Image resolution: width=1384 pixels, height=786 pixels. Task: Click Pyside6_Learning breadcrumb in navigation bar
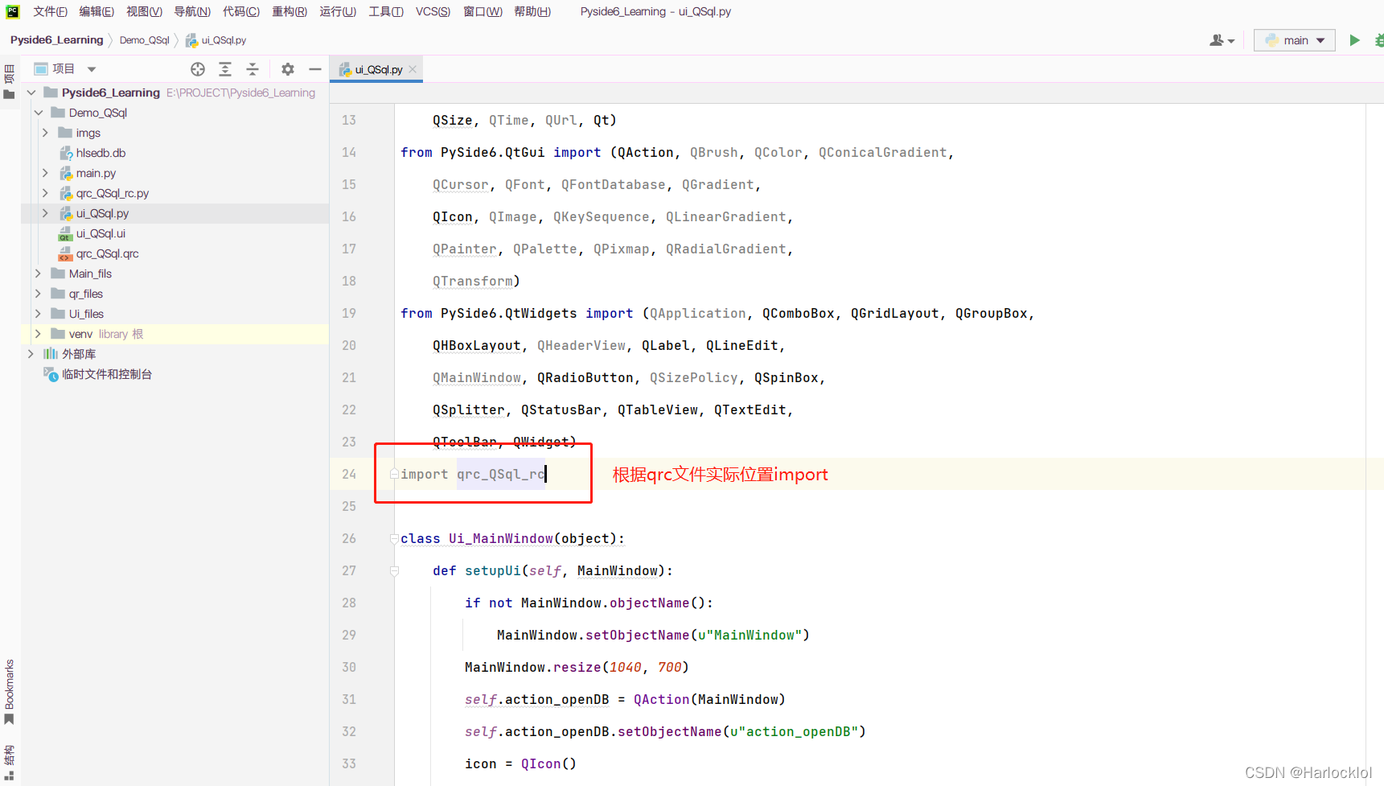click(x=56, y=40)
